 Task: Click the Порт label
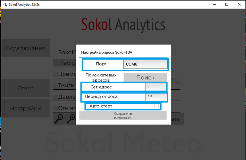pyautogui.click(x=101, y=64)
